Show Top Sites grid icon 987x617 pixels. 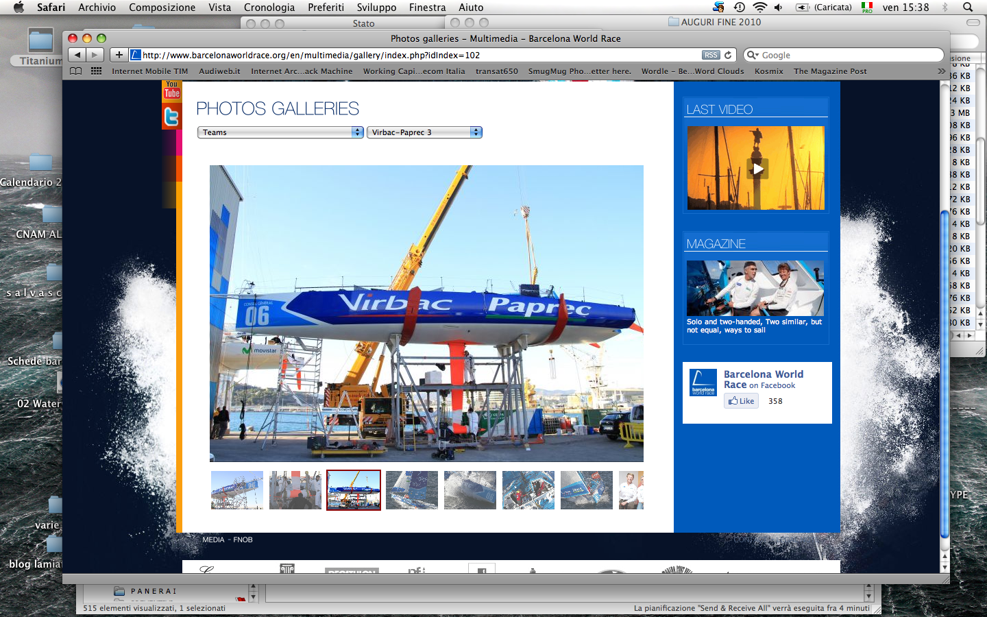point(96,71)
